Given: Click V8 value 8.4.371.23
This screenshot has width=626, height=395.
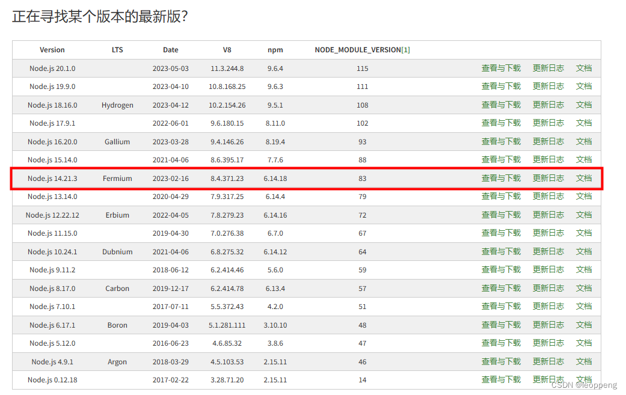Looking at the screenshot, I should (227, 179).
